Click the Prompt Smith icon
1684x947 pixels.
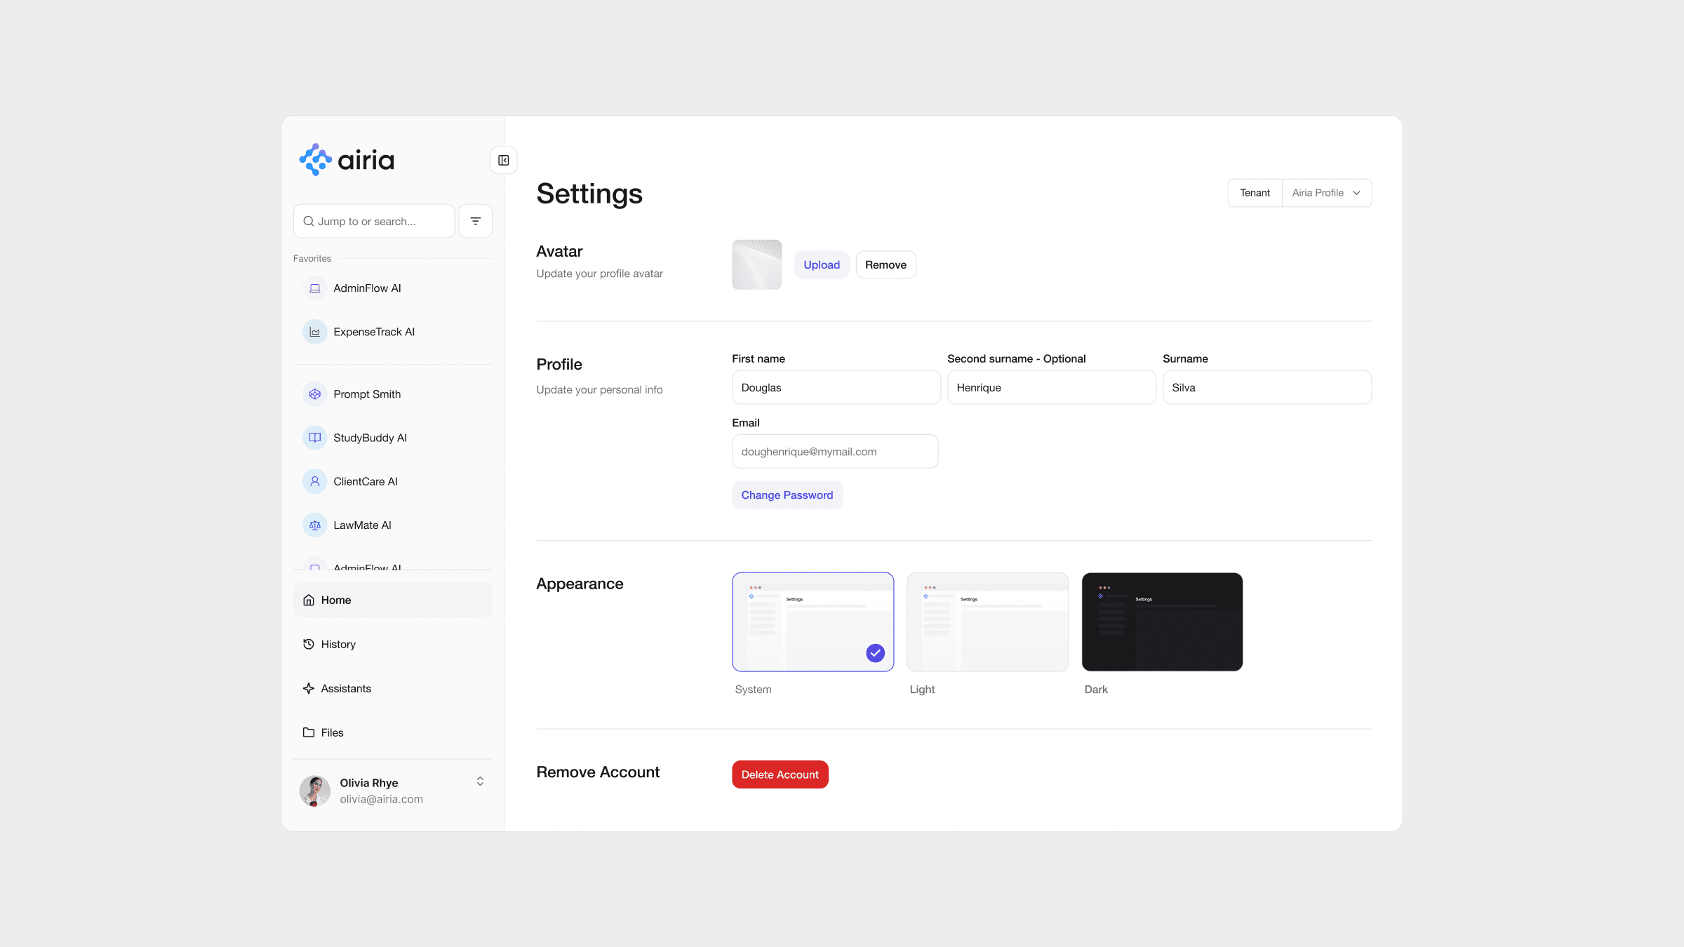pos(315,394)
